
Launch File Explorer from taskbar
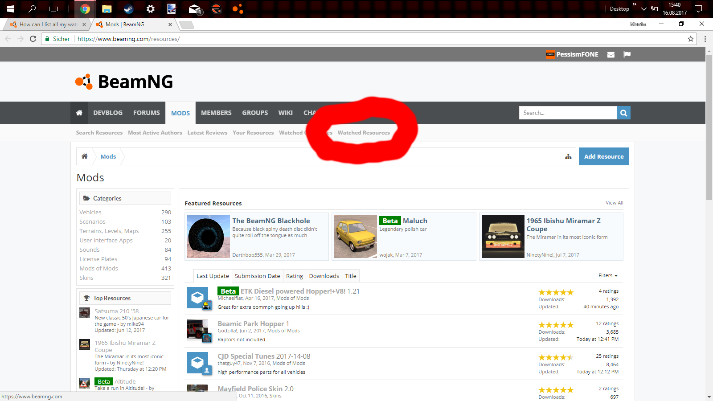[x=107, y=8]
